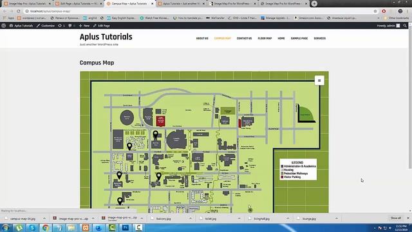Open Photoshop from the taskbar
The width and height of the screenshot is (412, 232).
126,227
